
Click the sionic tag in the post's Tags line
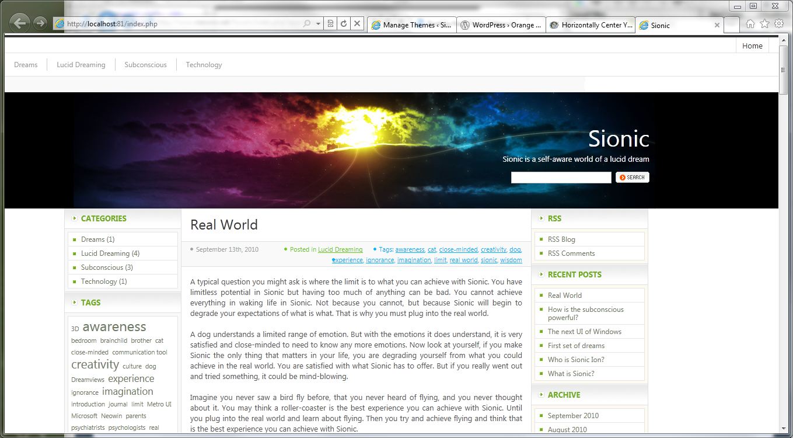tap(489, 260)
